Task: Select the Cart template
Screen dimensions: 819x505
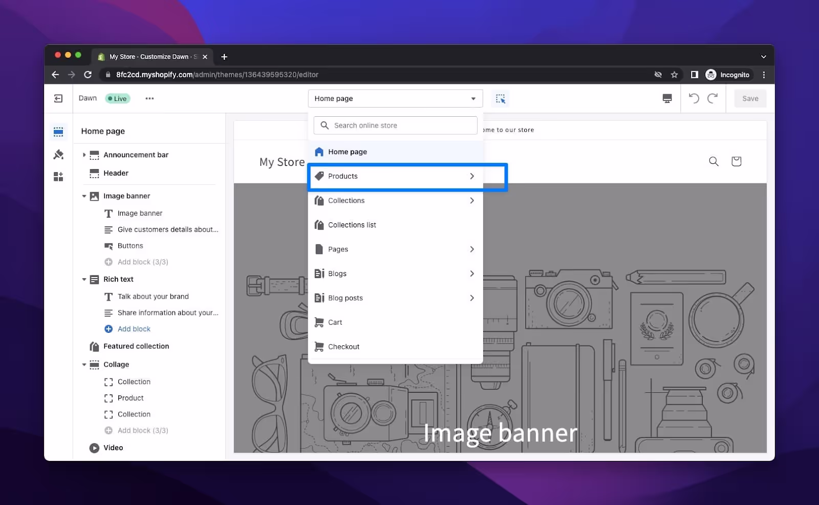Action: 395,322
